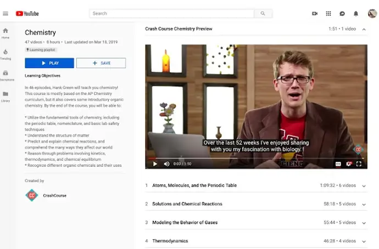Collapse the Crash Course Chemistry Preview section

point(364,29)
